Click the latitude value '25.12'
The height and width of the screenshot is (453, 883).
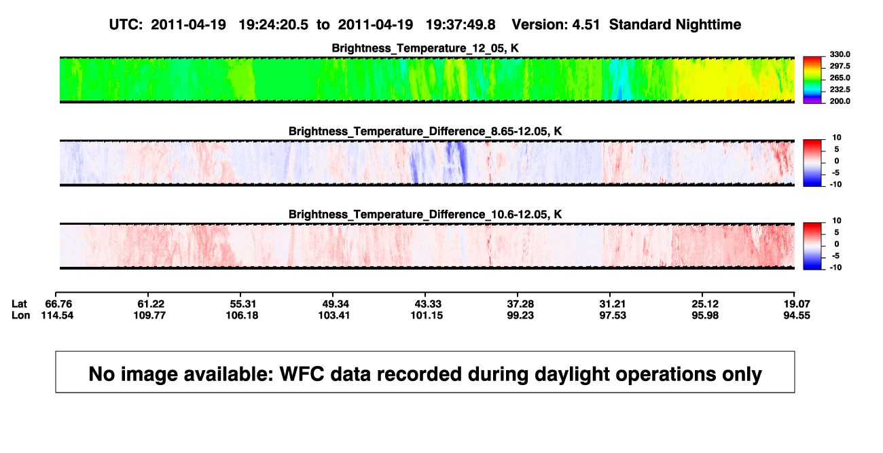coord(704,303)
